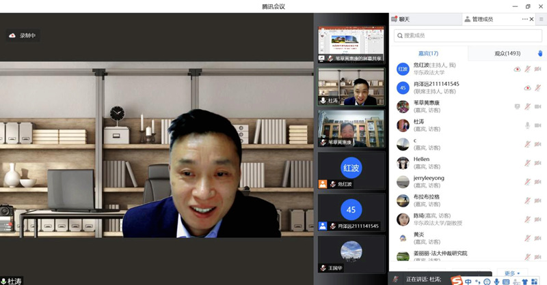Unmute Hellen's microphone in member list
Image resolution: width=547 pixels, height=285 pixels.
tap(527, 163)
